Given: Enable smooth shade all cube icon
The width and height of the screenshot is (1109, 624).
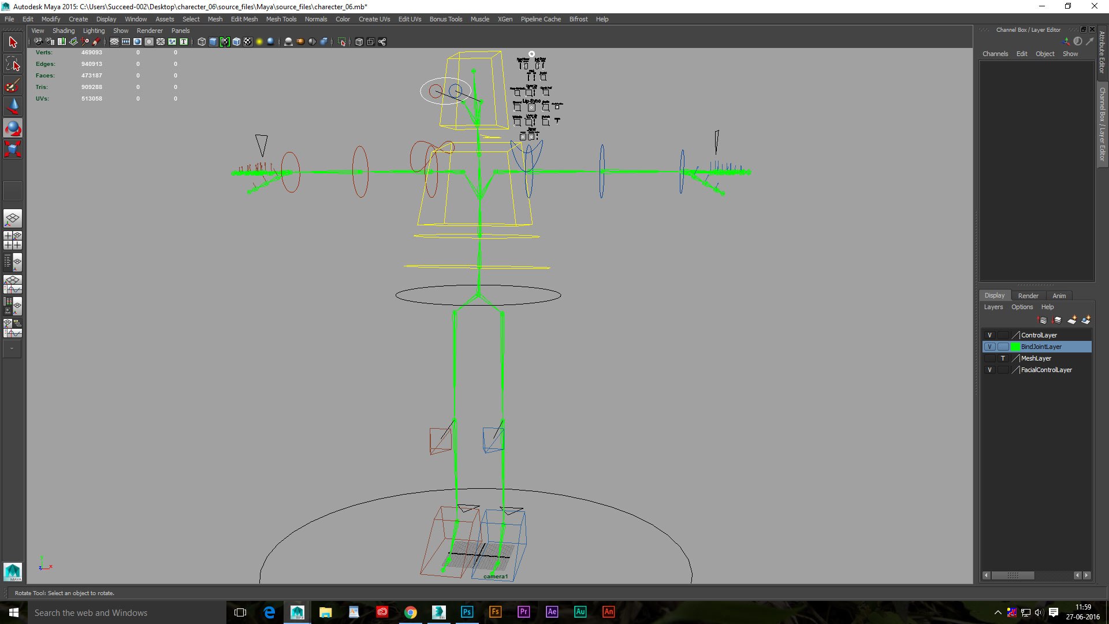Looking at the screenshot, I should pyautogui.click(x=213, y=42).
